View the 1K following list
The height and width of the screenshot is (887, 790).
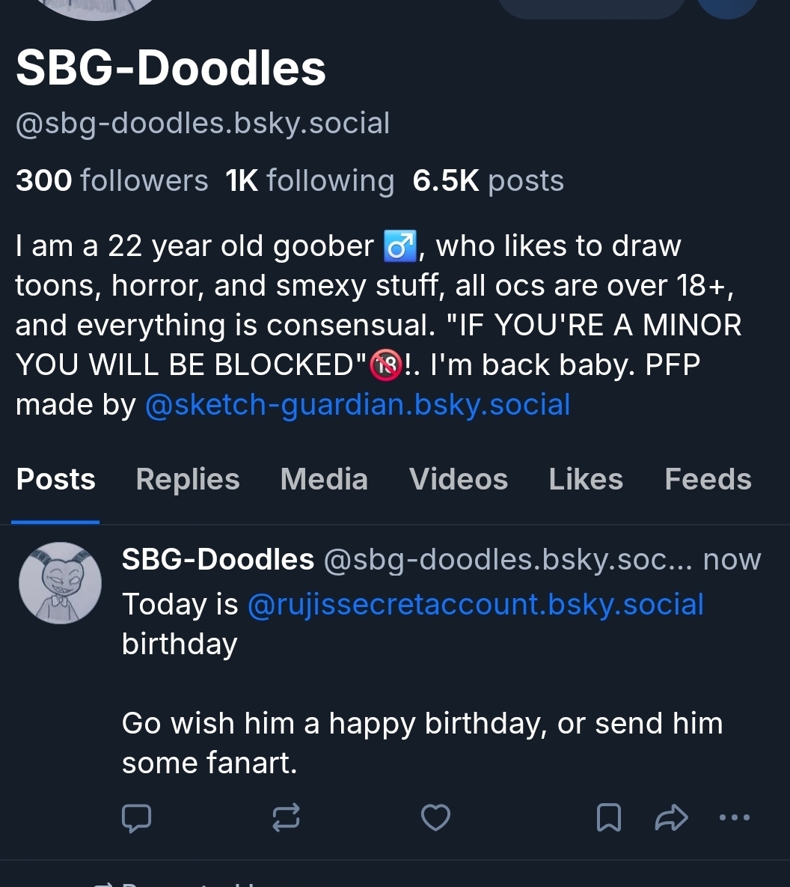pos(310,180)
